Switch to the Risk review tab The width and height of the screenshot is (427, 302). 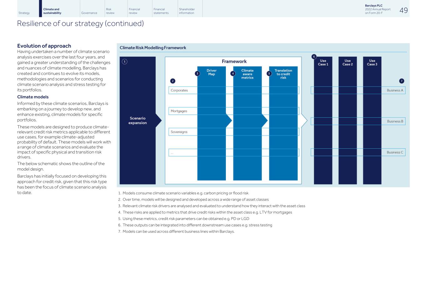(110, 11)
